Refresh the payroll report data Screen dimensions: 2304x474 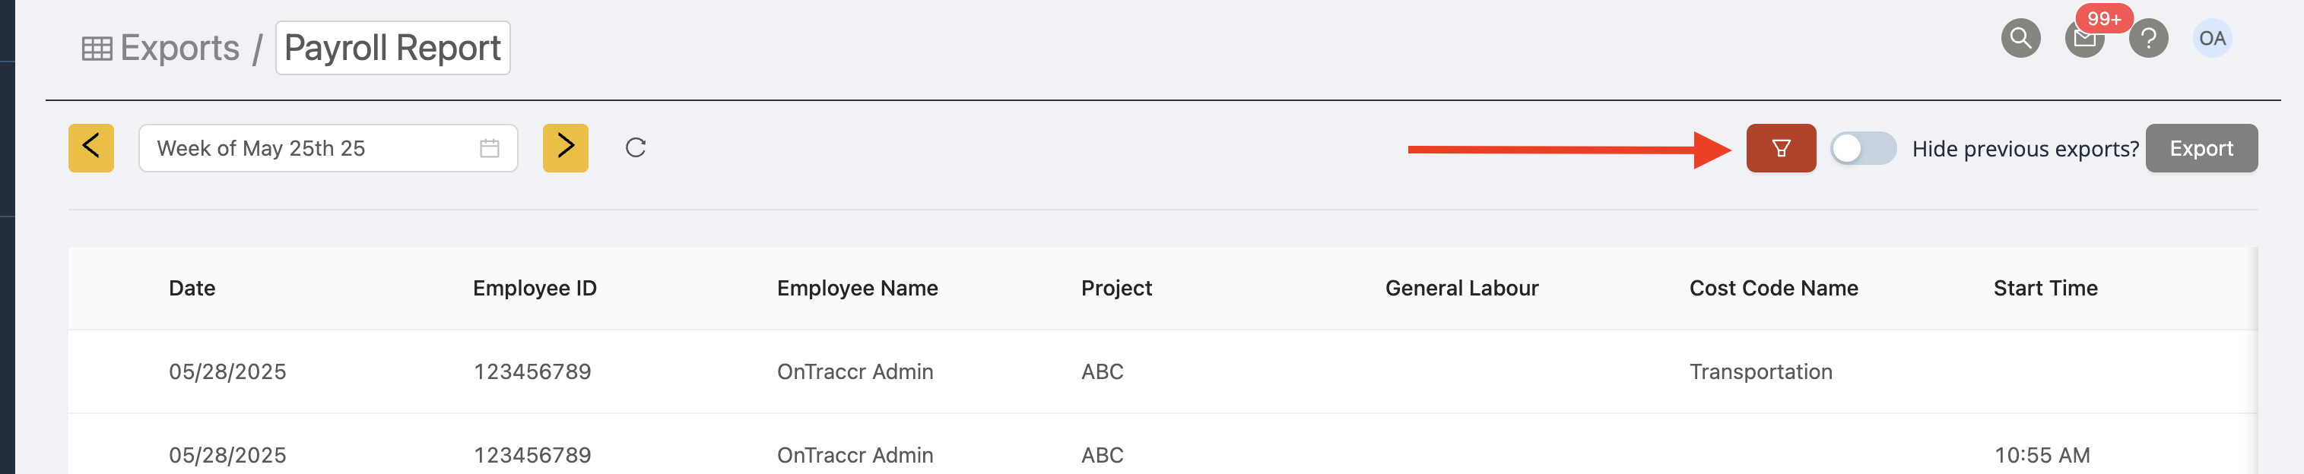tap(635, 148)
